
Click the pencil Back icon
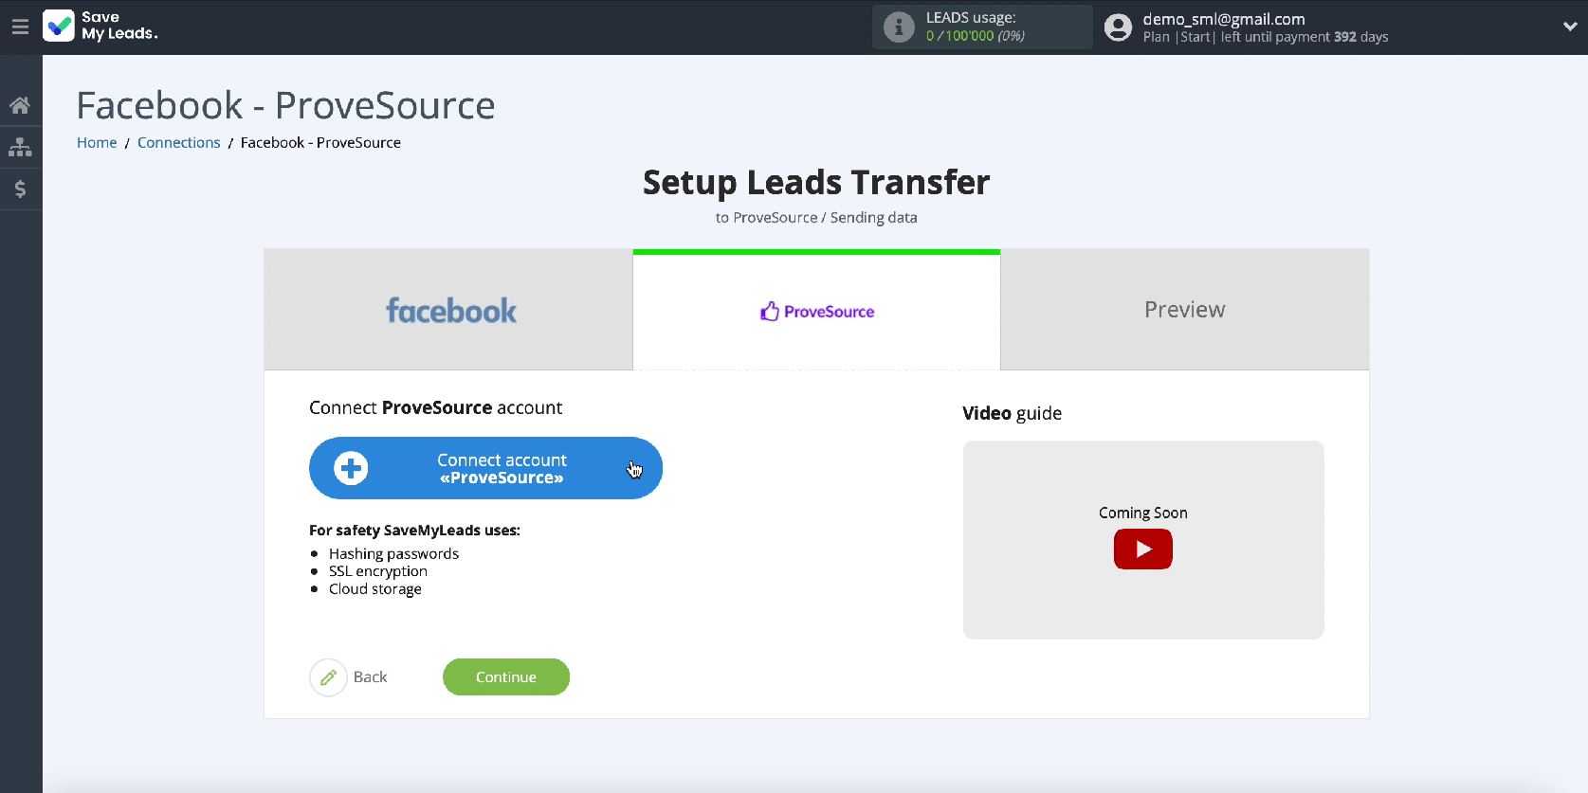328,677
